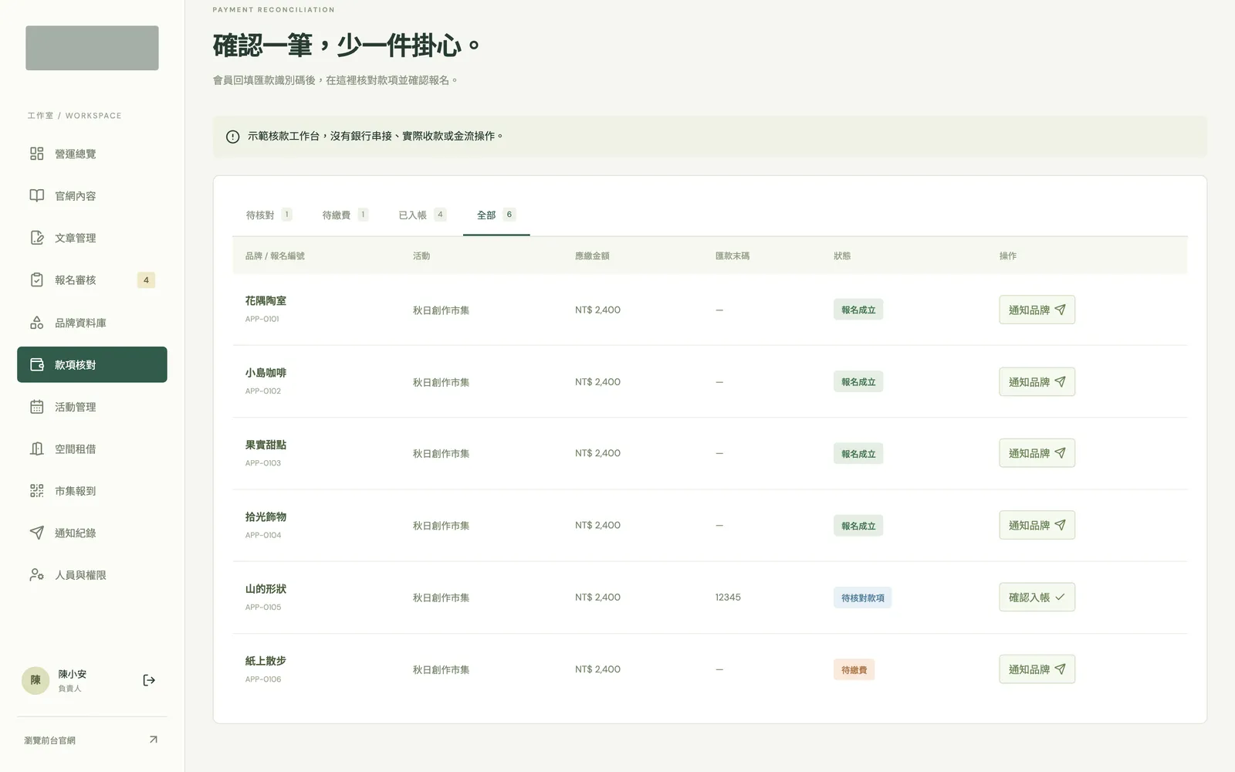1235x772 pixels.
Task: Click the 活動 column header
Action: tap(421, 256)
